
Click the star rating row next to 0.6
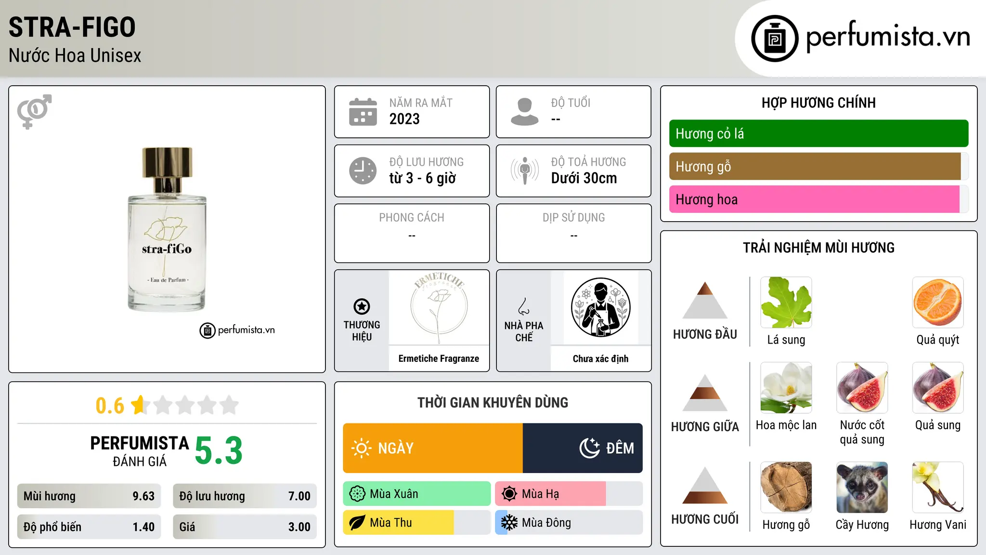point(185,405)
